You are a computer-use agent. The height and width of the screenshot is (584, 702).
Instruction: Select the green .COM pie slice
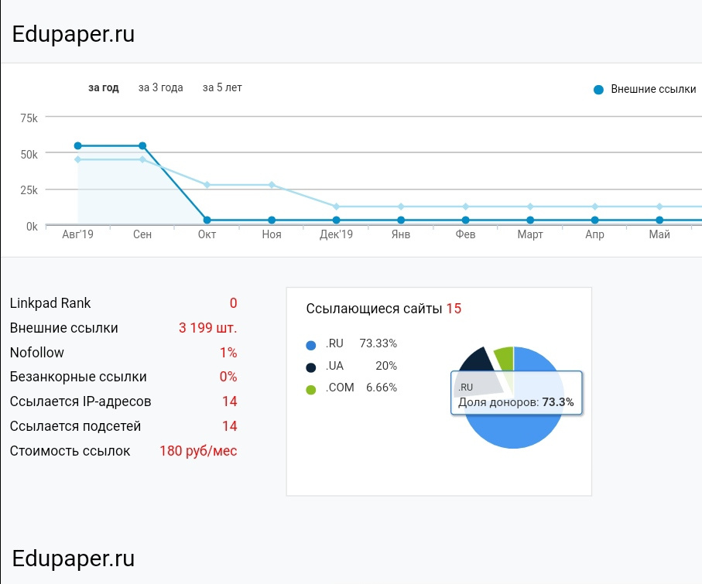click(x=505, y=358)
